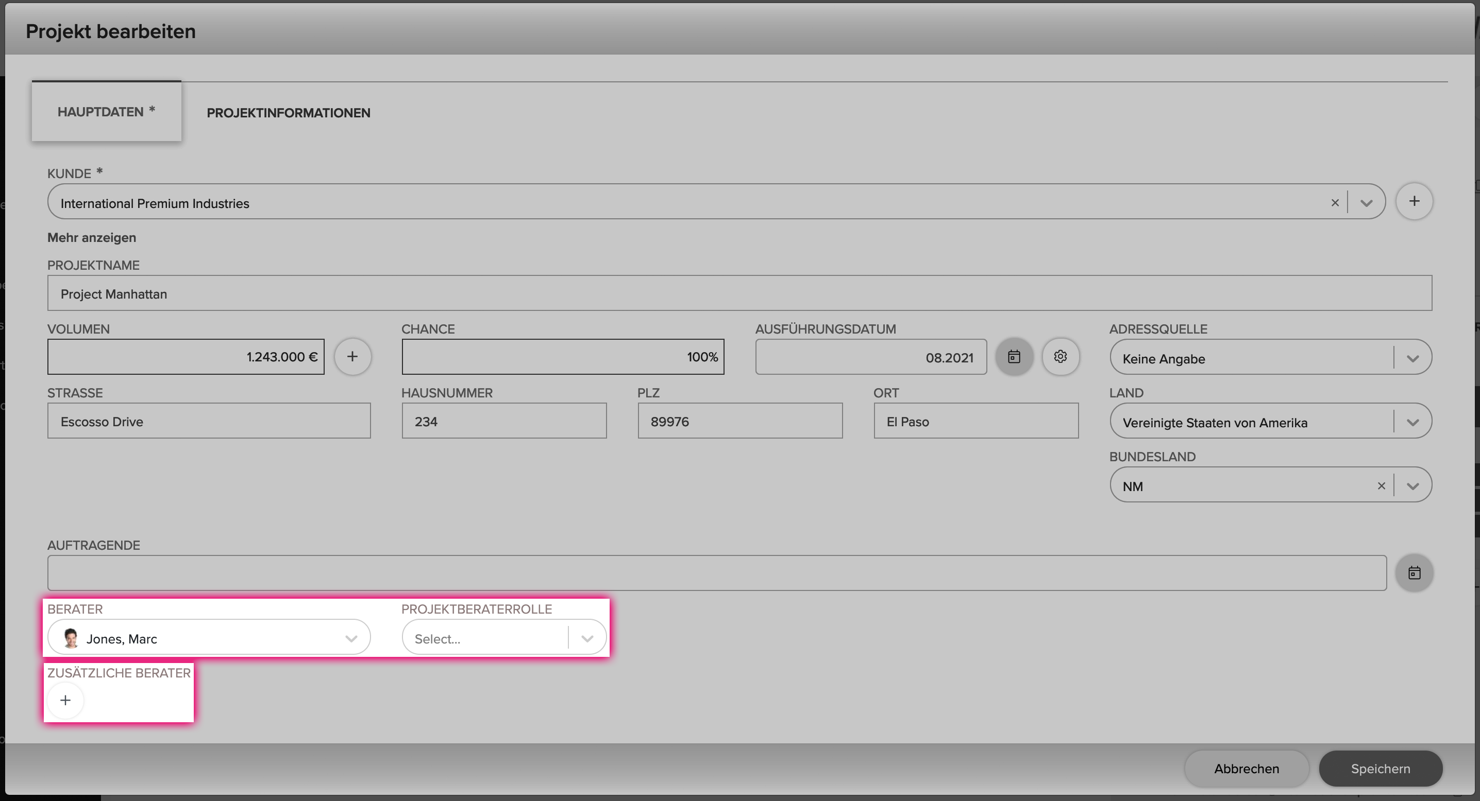The width and height of the screenshot is (1480, 801).
Task: Add a new customer with plus icon
Action: [x=1414, y=201]
